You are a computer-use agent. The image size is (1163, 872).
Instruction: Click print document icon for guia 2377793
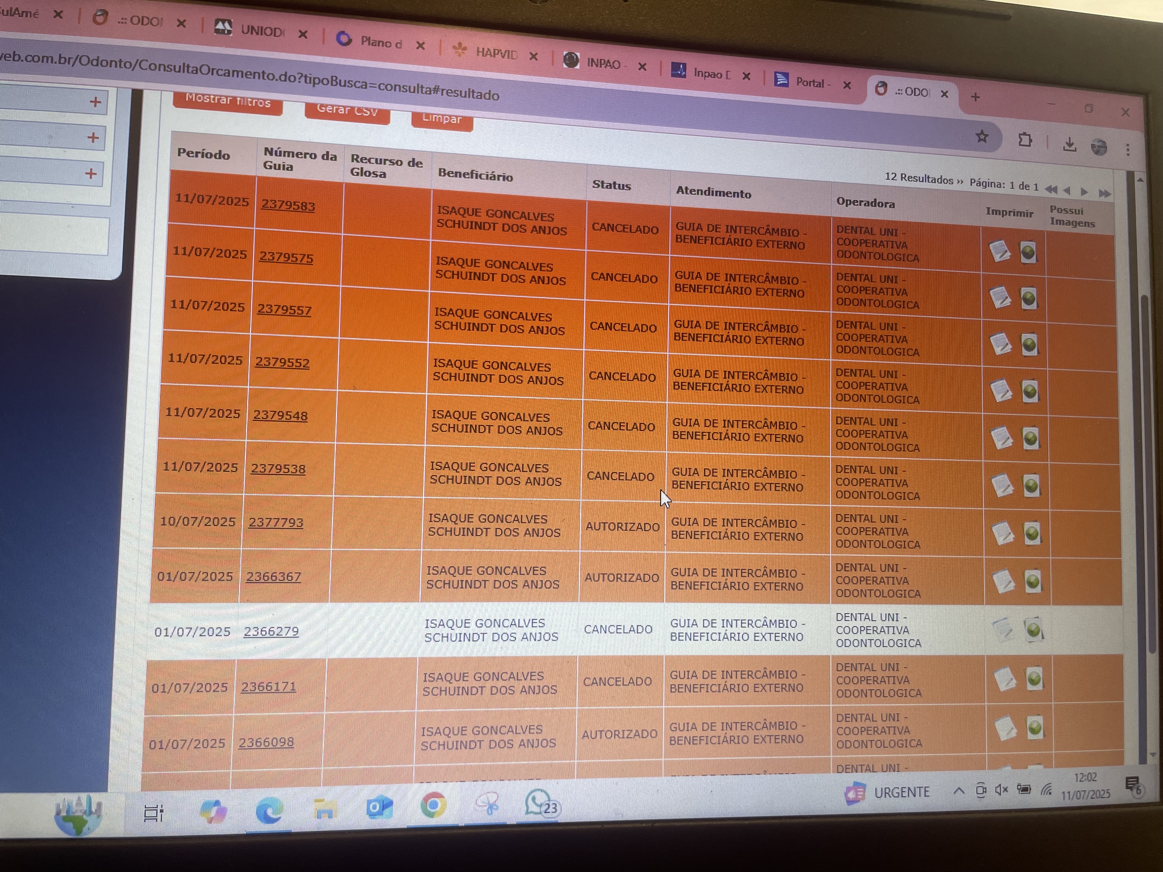pyautogui.click(x=1003, y=533)
